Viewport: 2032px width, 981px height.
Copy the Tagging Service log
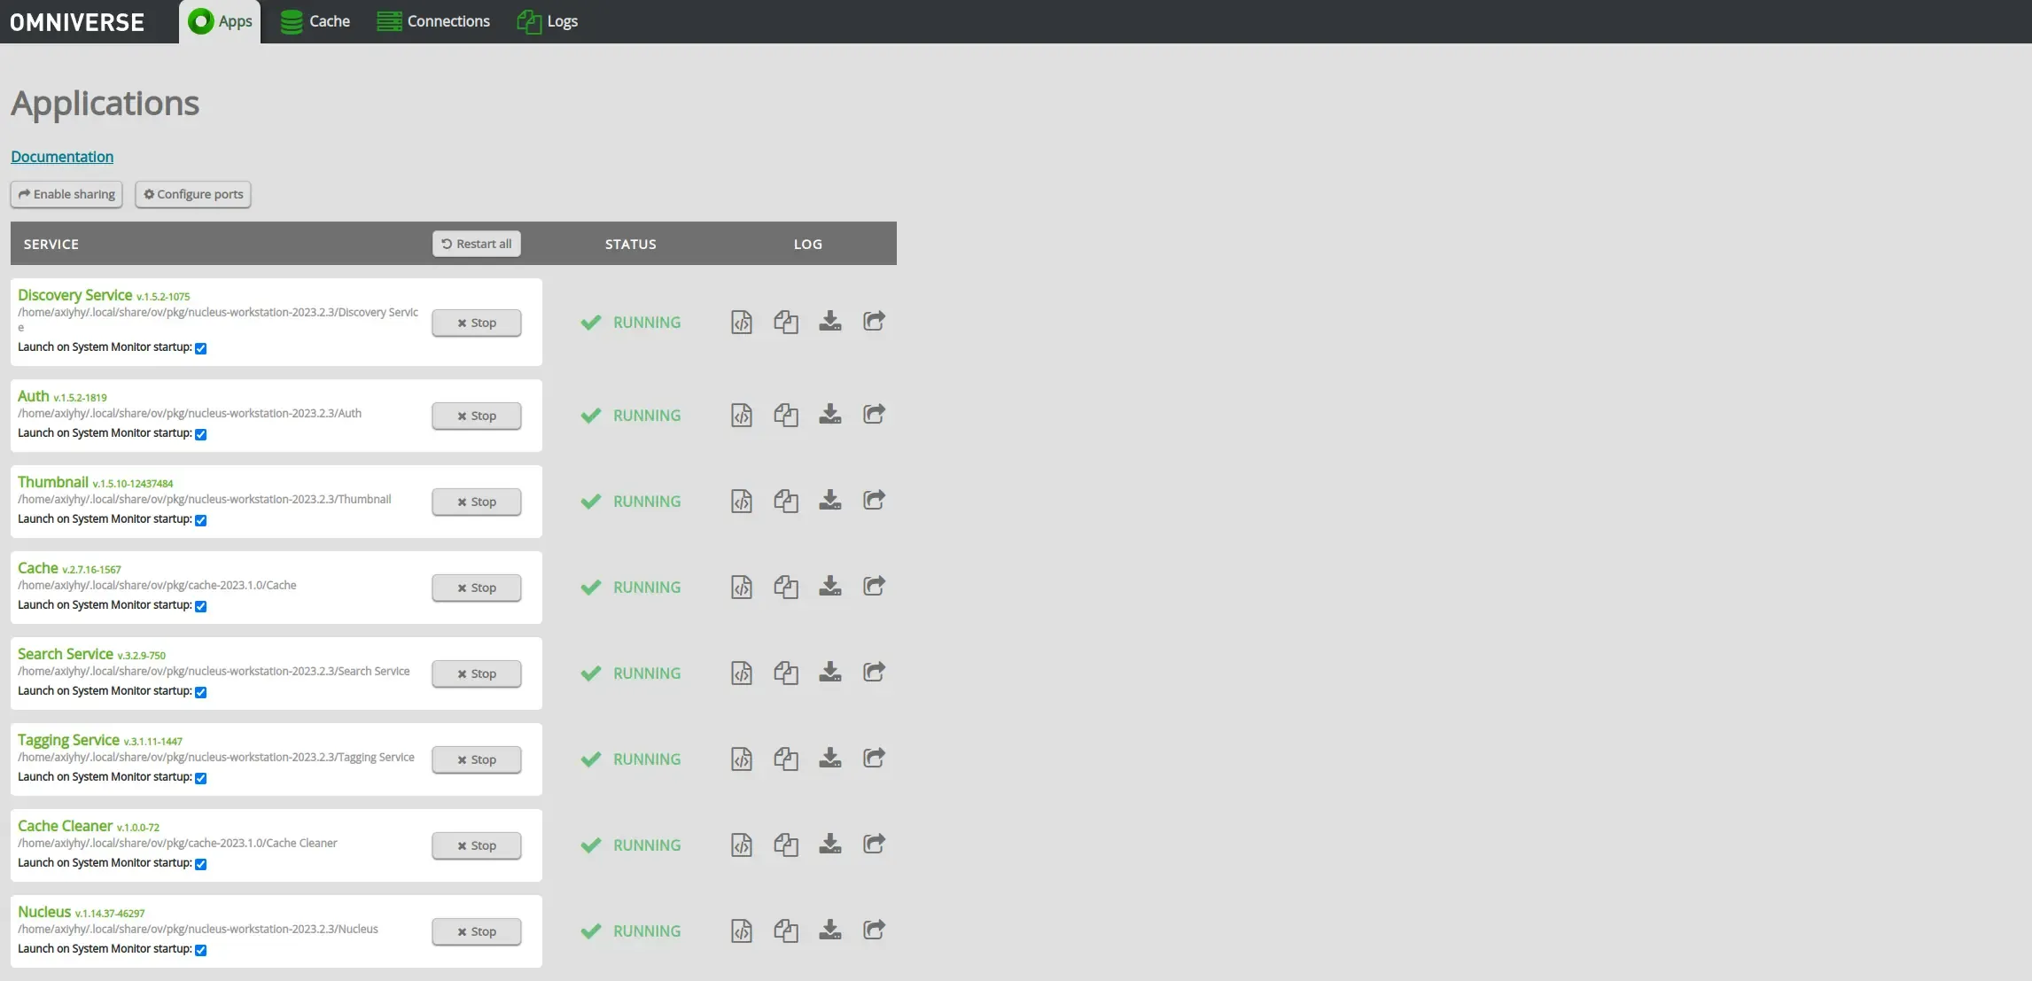(786, 759)
